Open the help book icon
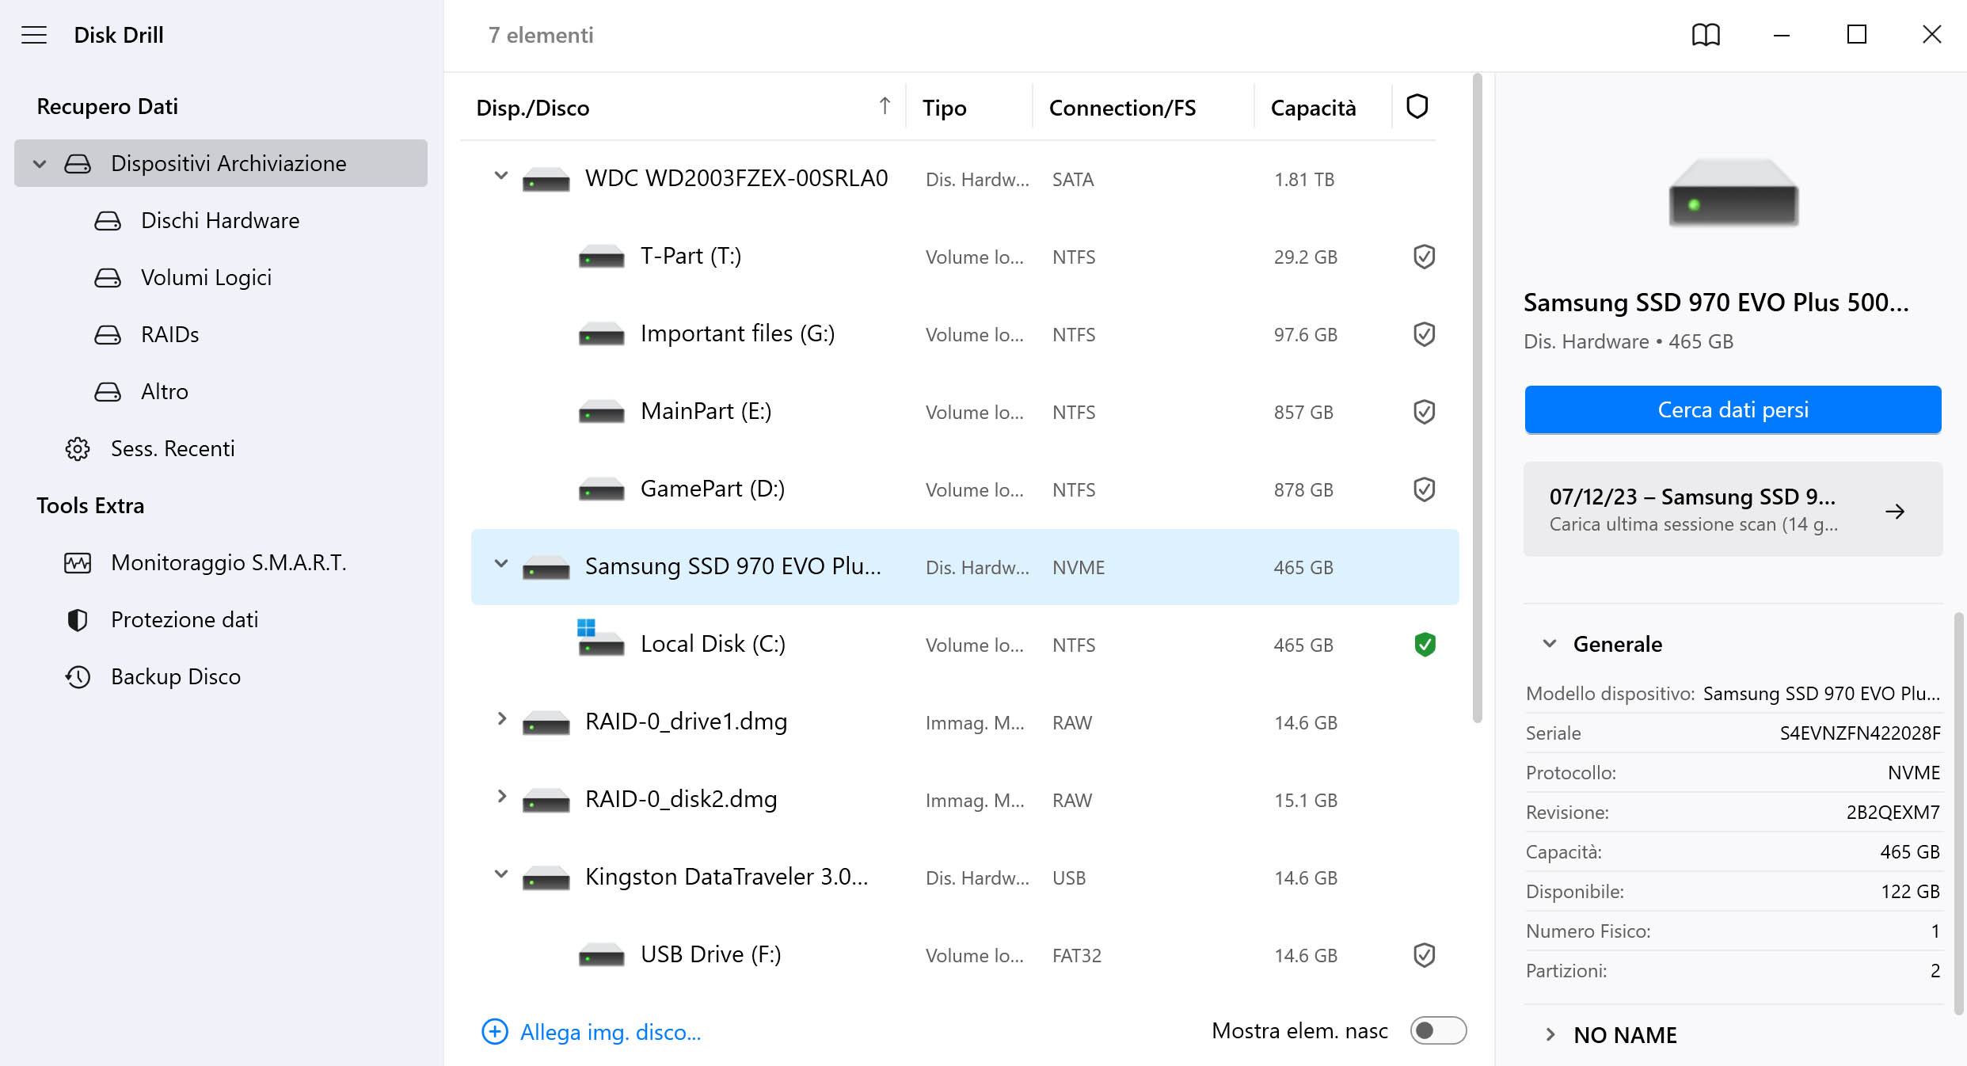The image size is (1967, 1066). pos(1706,35)
